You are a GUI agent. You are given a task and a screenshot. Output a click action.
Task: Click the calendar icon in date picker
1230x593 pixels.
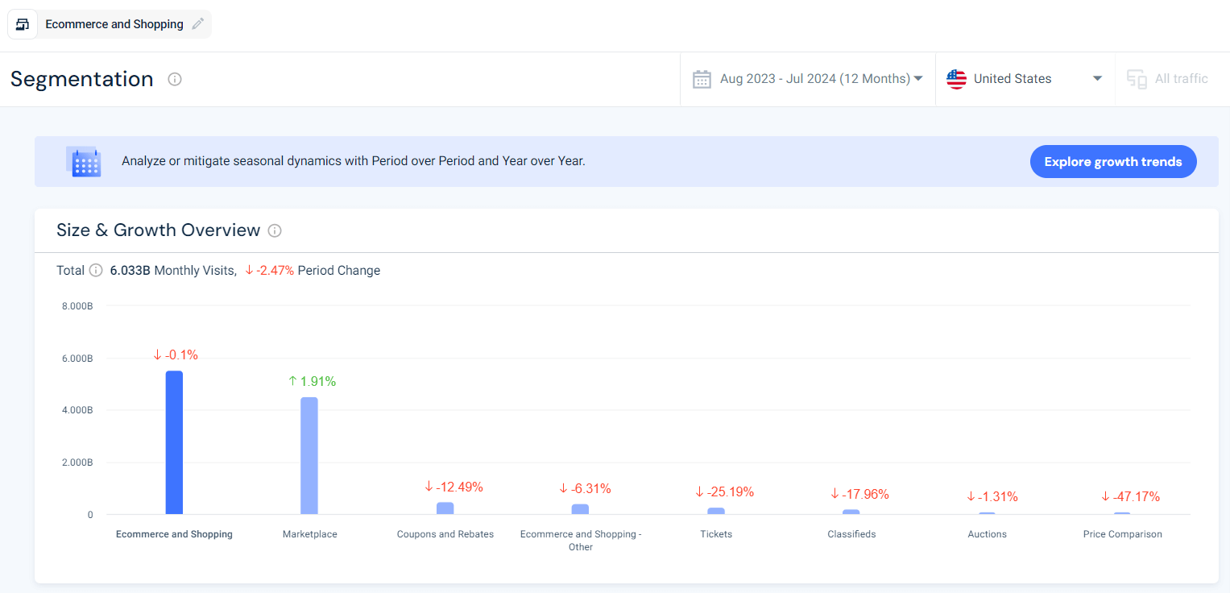[702, 79]
